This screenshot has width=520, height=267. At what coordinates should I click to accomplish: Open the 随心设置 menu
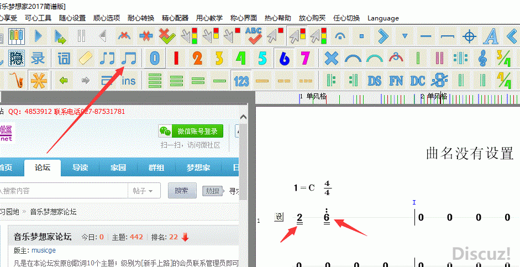pyautogui.click(x=72, y=18)
